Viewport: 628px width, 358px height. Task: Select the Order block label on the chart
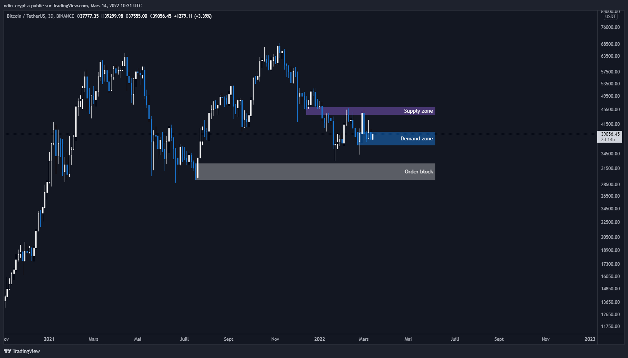pos(418,172)
